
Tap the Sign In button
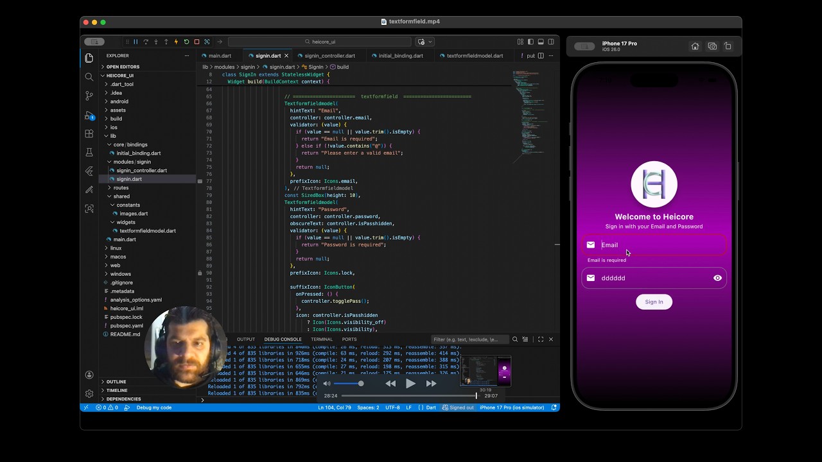654,302
